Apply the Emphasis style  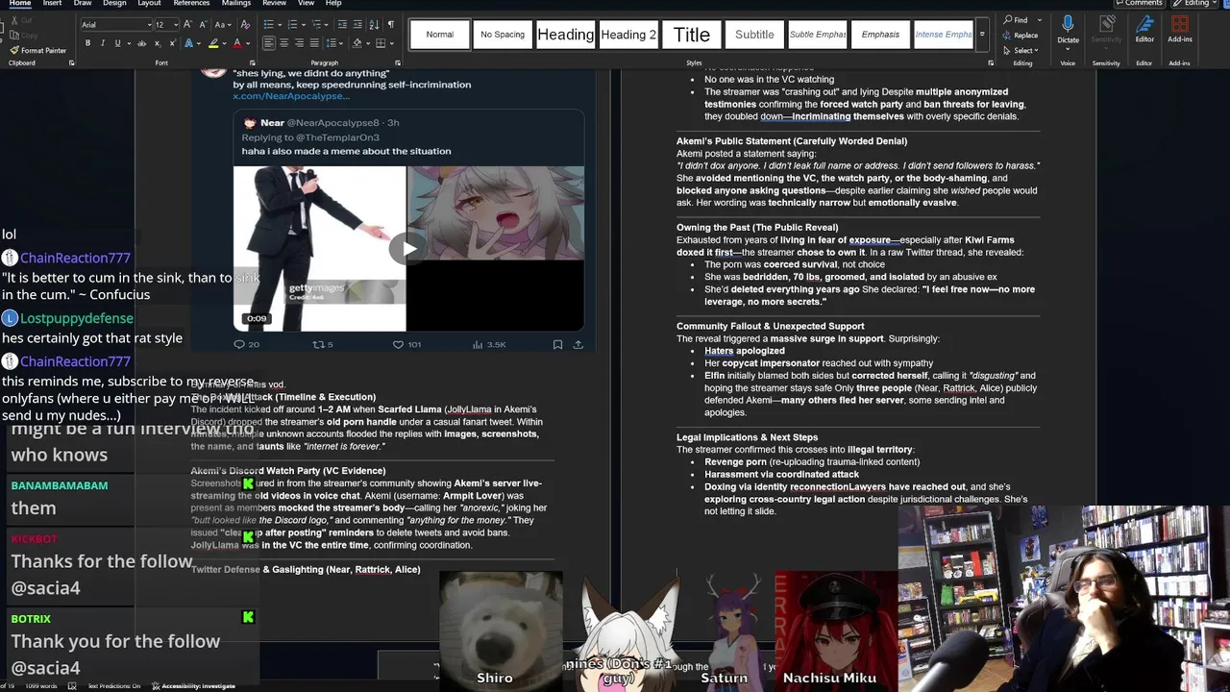click(880, 35)
